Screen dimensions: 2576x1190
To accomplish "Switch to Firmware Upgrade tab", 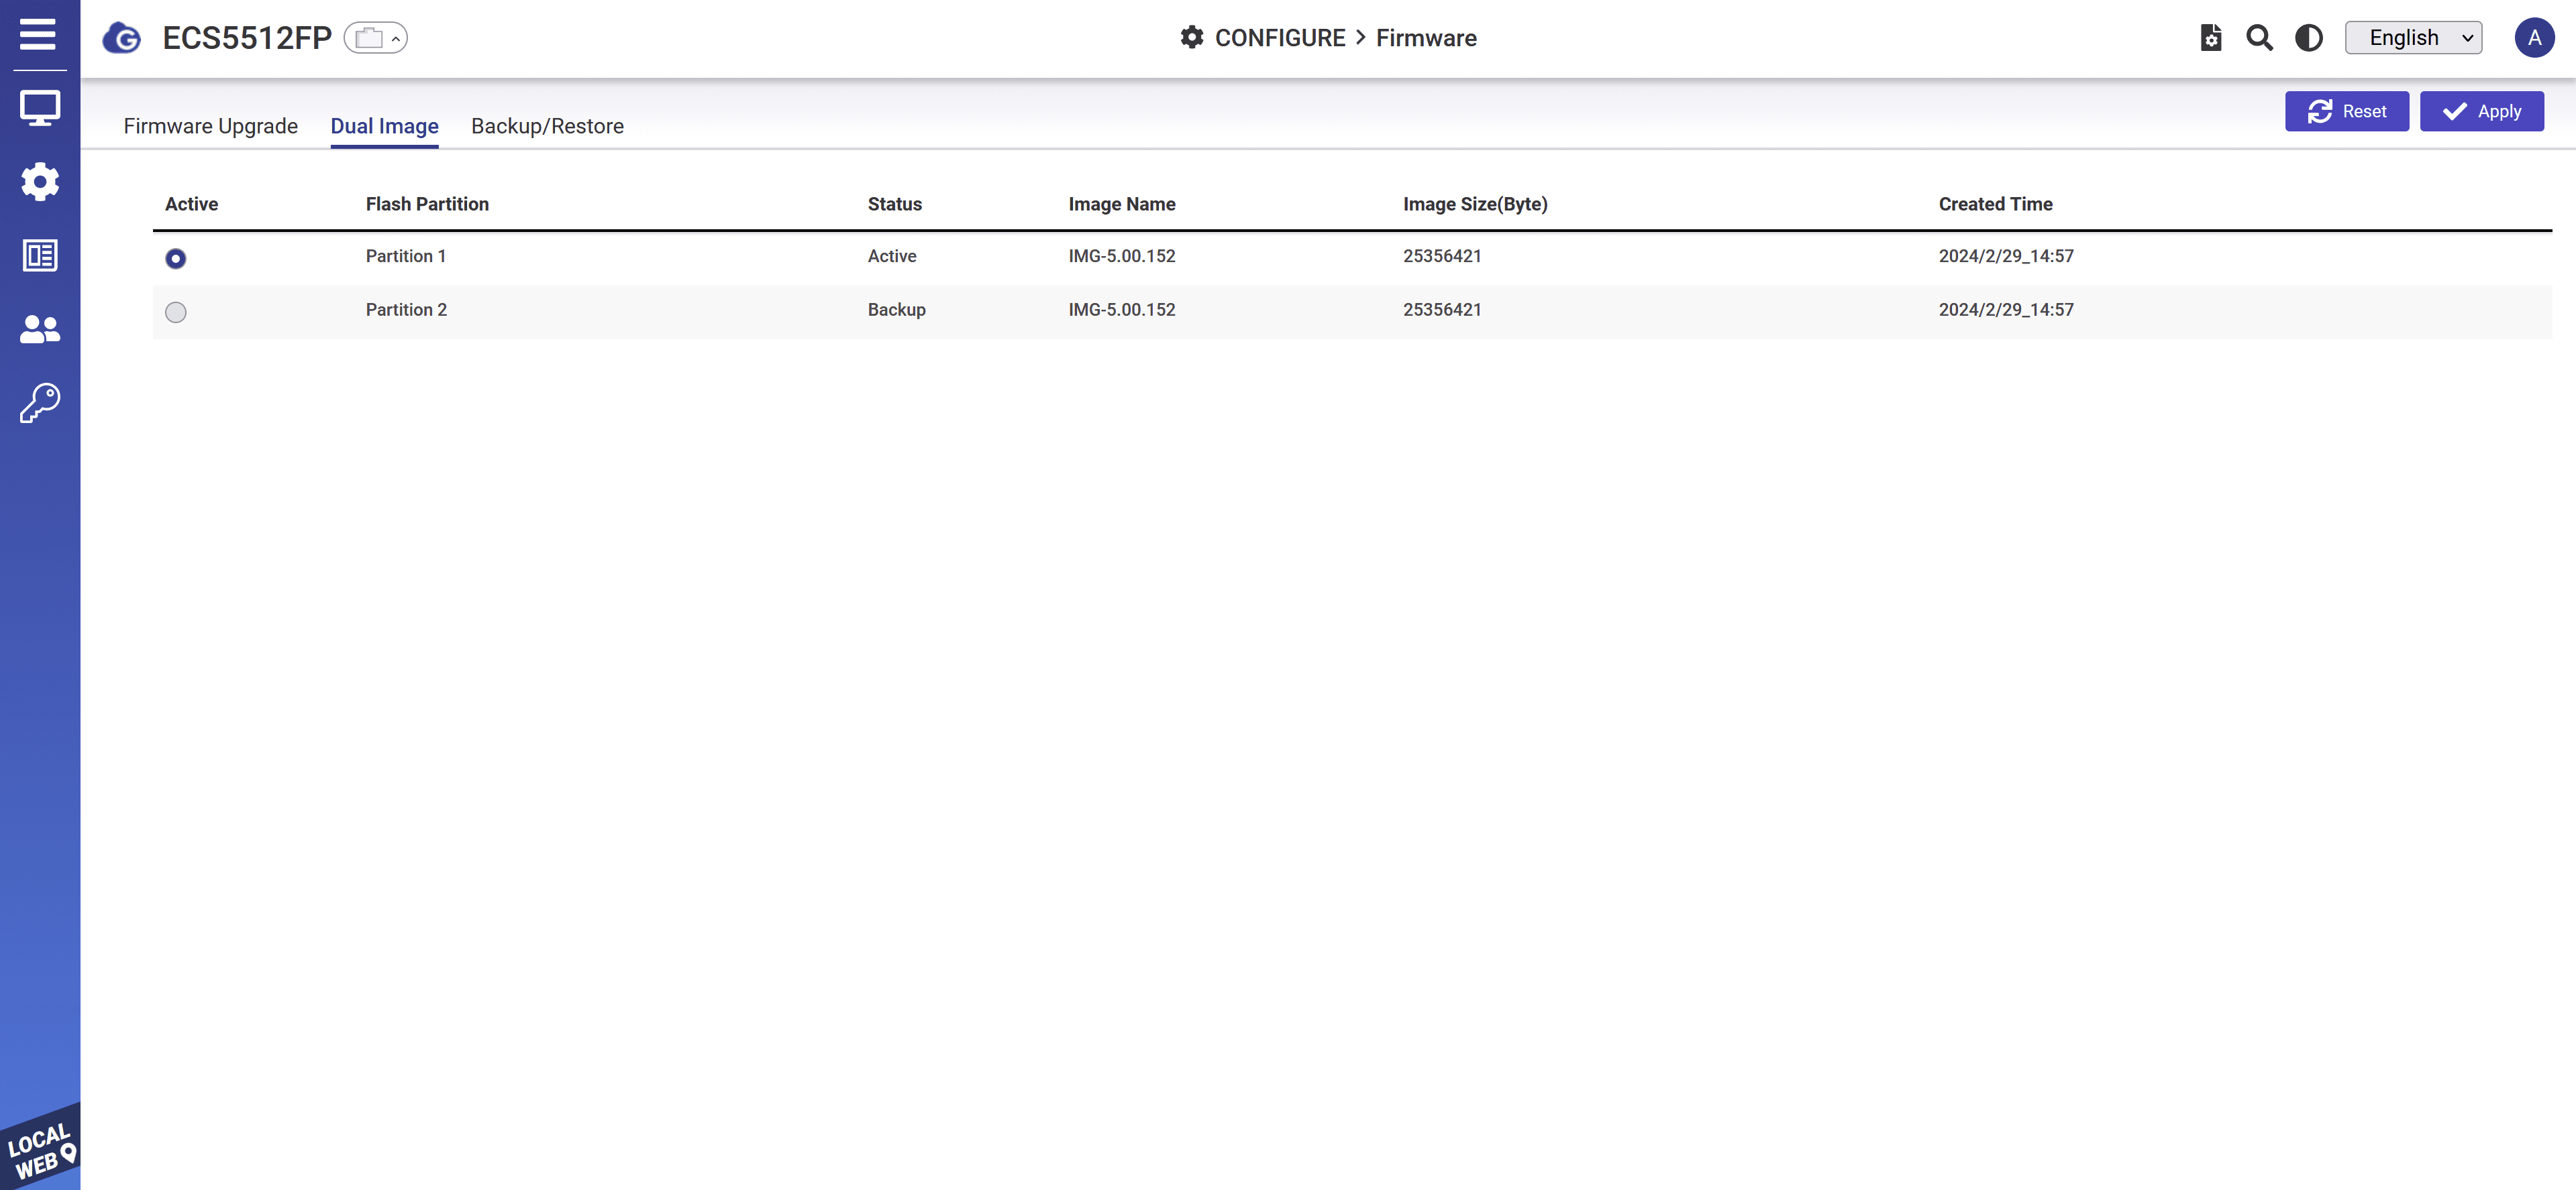I will pyautogui.click(x=210, y=126).
